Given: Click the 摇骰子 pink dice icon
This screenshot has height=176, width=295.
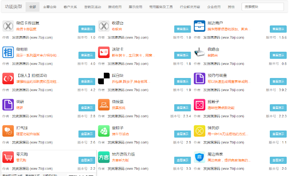Looking at the screenshot, I should (199, 105).
